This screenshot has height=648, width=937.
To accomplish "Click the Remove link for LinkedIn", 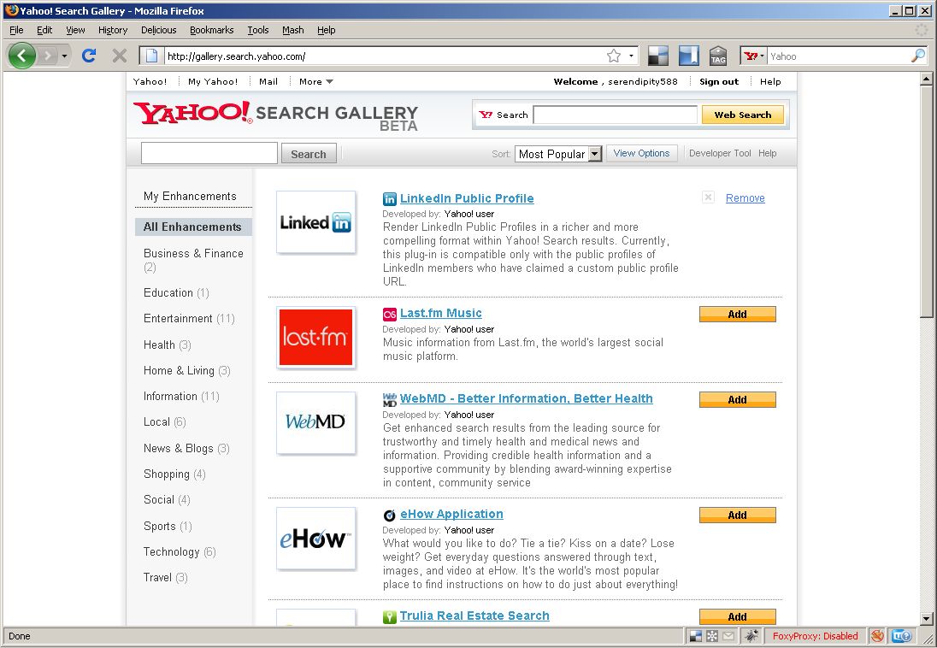I will coord(745,197).
